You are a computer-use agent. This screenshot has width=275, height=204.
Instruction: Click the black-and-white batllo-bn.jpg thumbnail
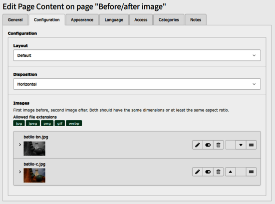pyautogui.click(x=34, y=149)
